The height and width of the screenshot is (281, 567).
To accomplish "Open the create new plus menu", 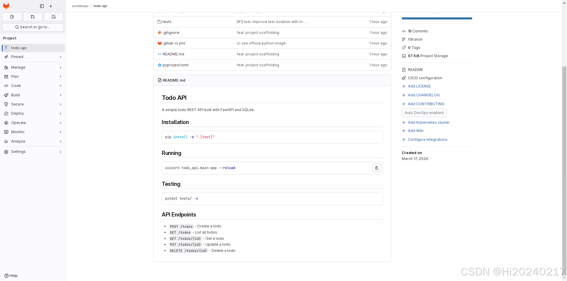I will pos(51,6).
